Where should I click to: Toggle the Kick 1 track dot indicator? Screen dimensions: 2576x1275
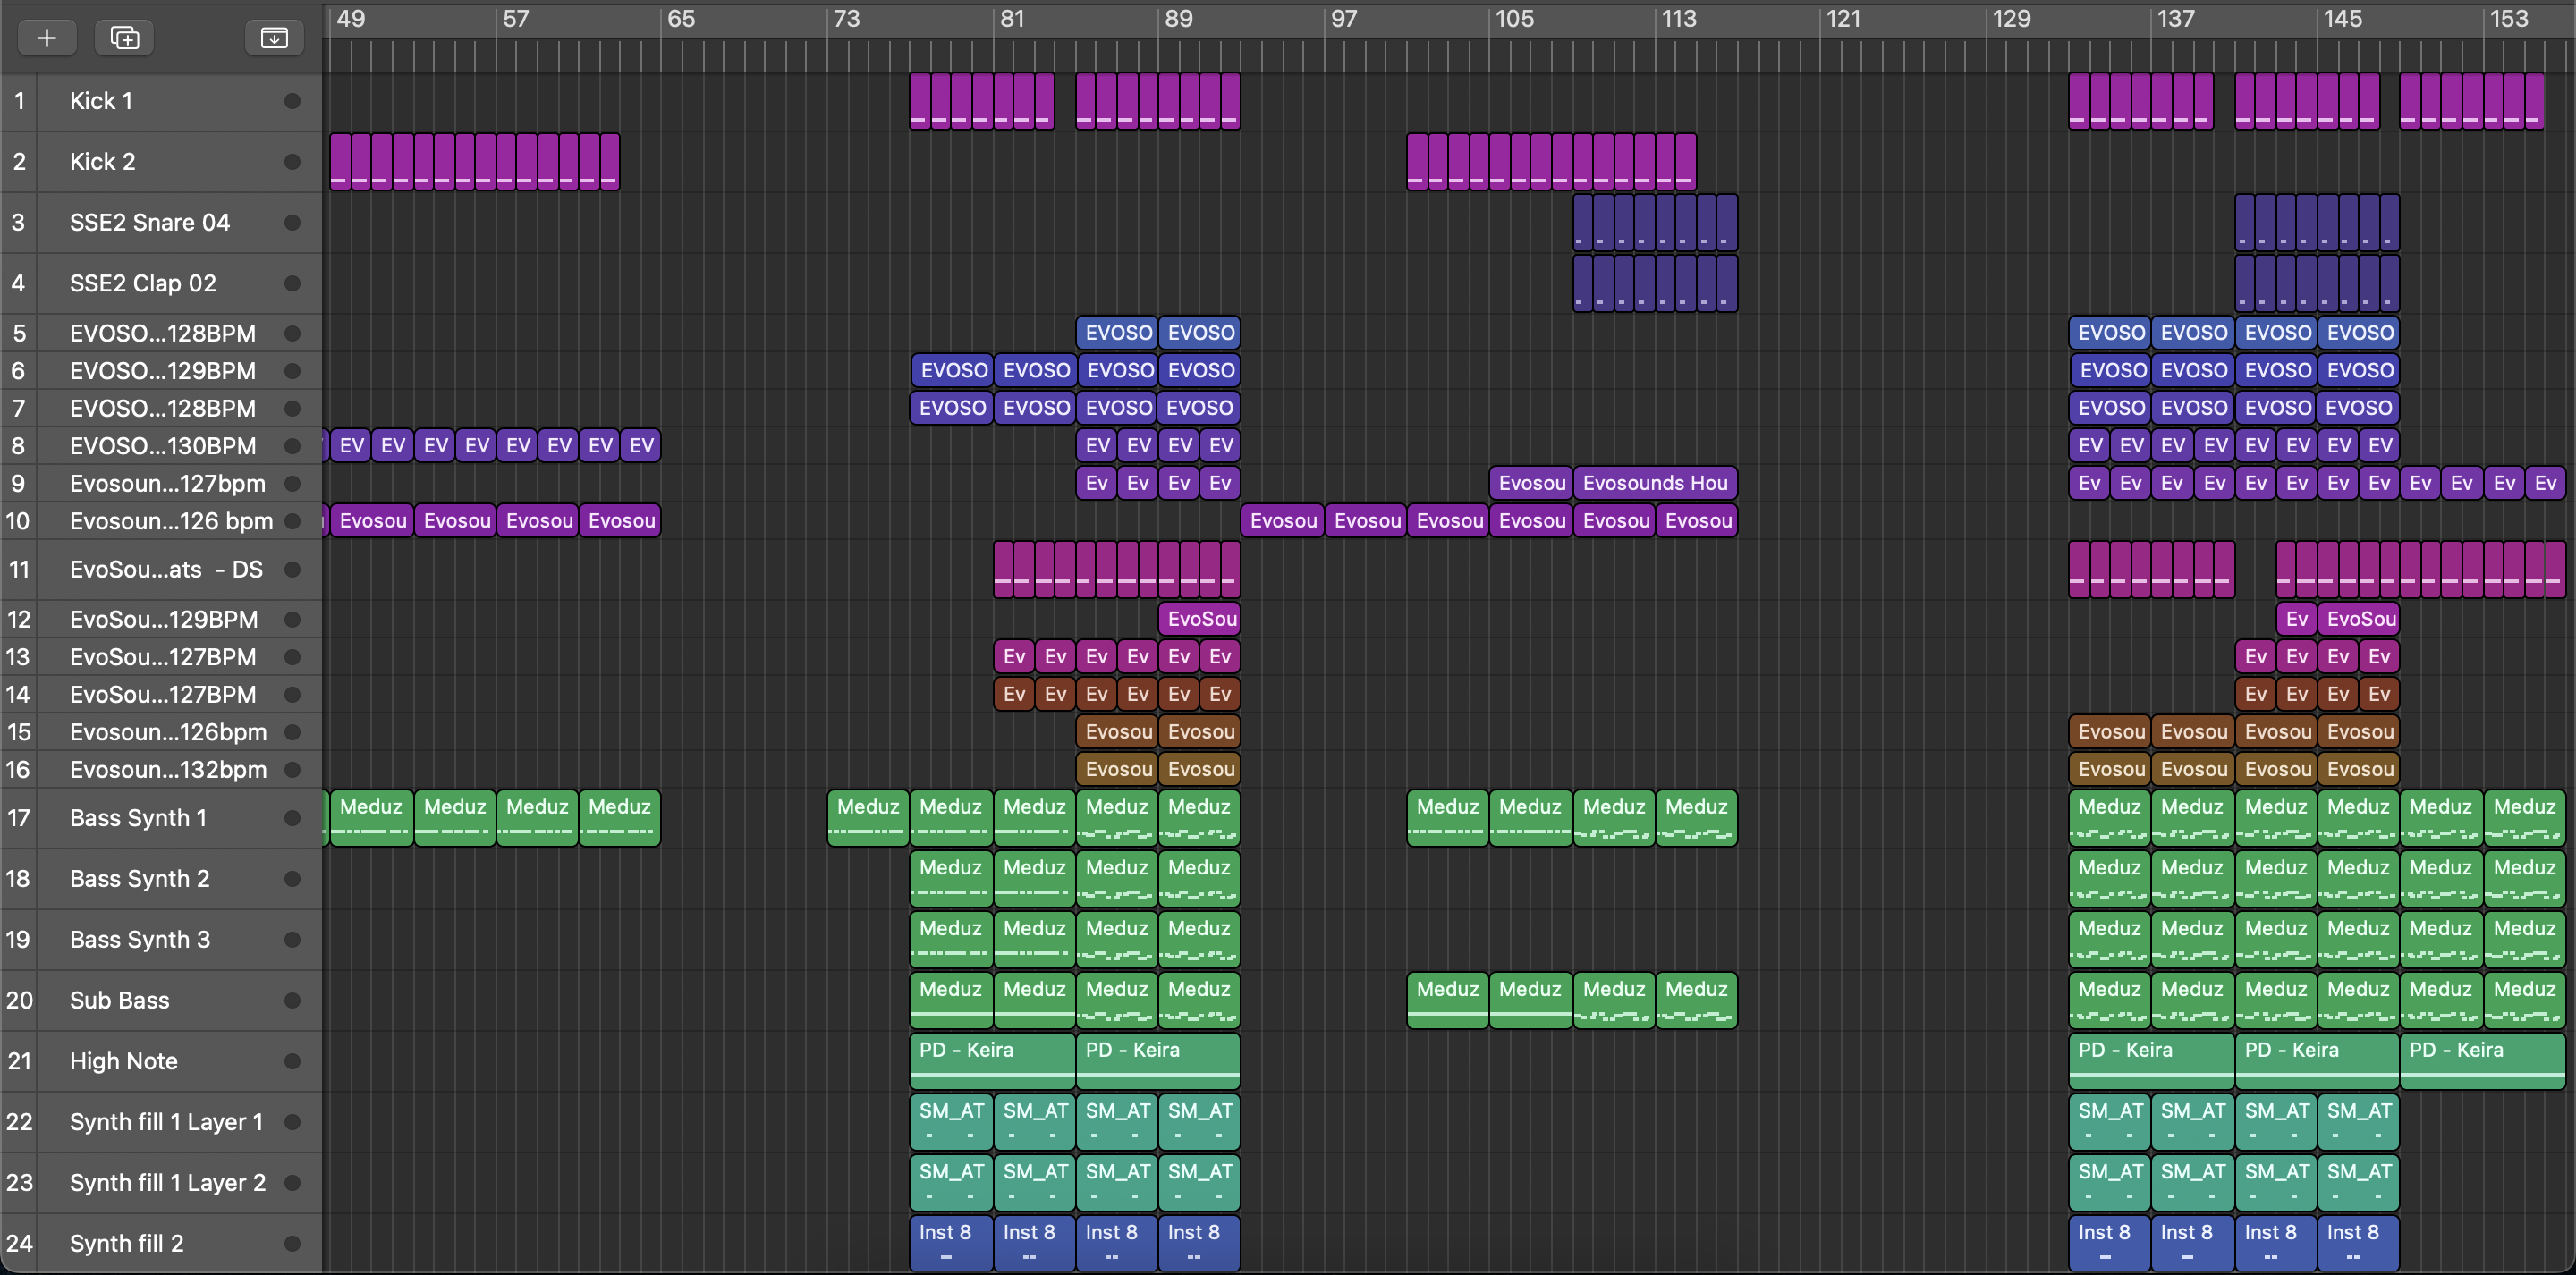click(x=292, y=101)
